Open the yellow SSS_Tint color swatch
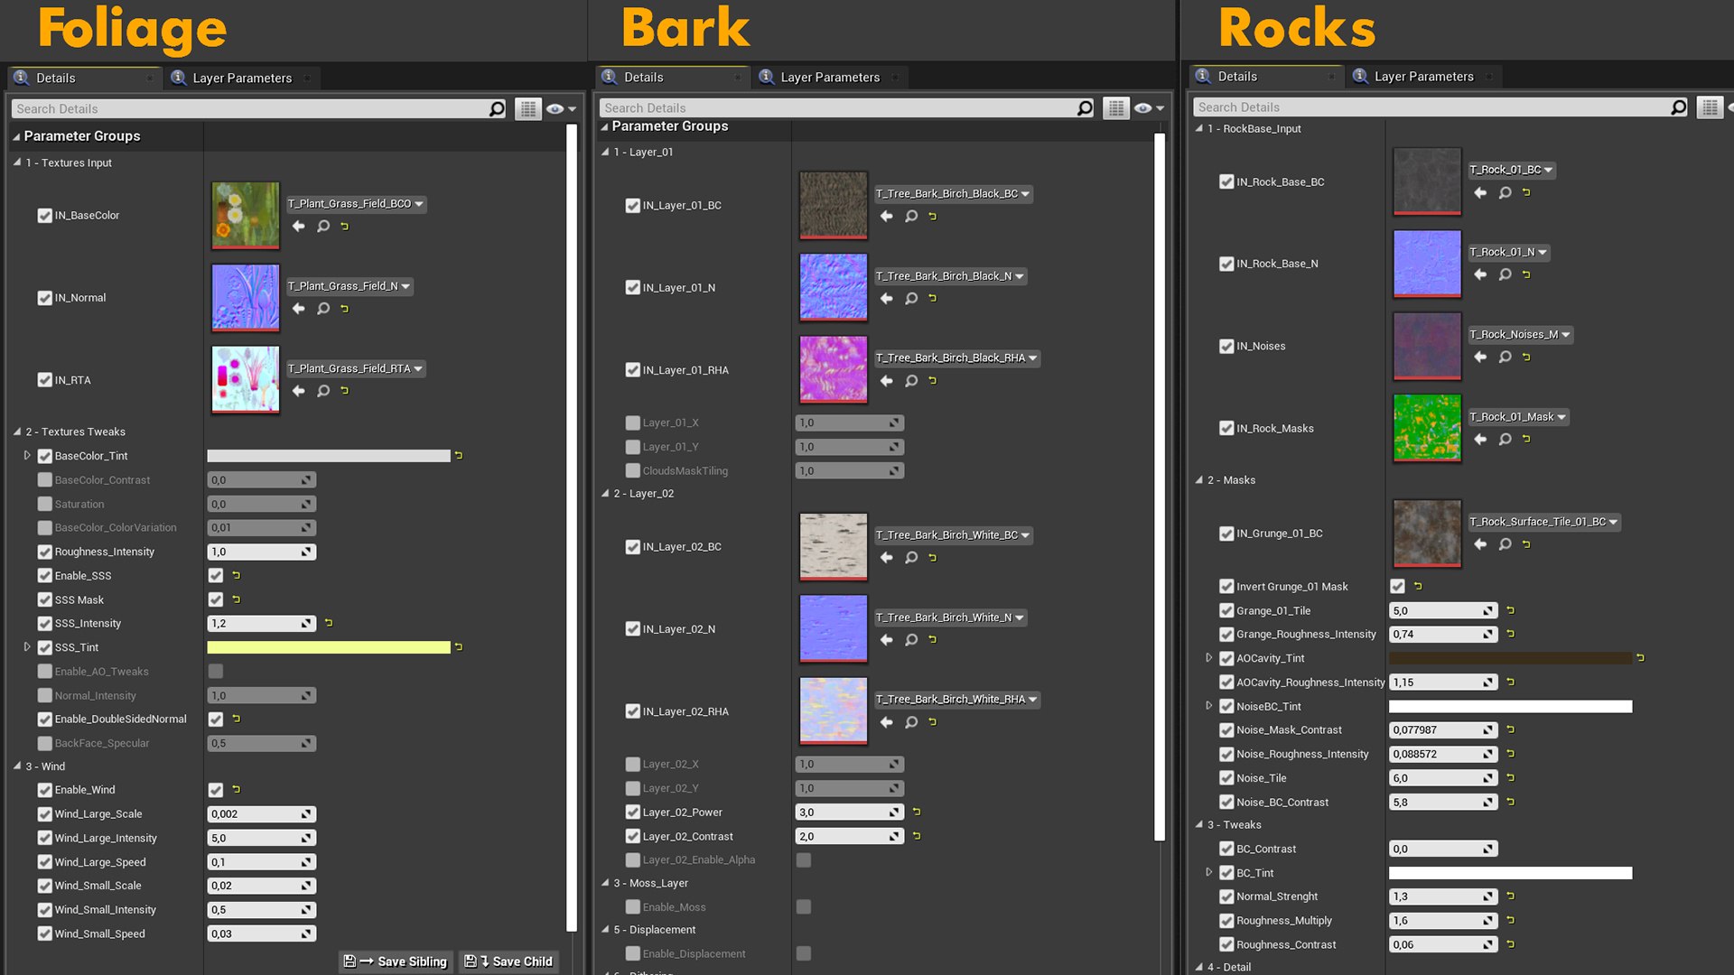The image size is (1734, 975). tap(329, 647)
